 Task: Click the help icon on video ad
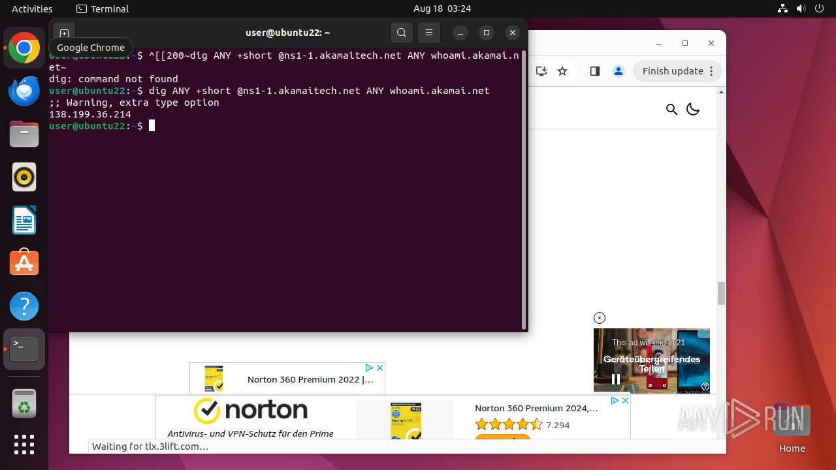(705, 386)
